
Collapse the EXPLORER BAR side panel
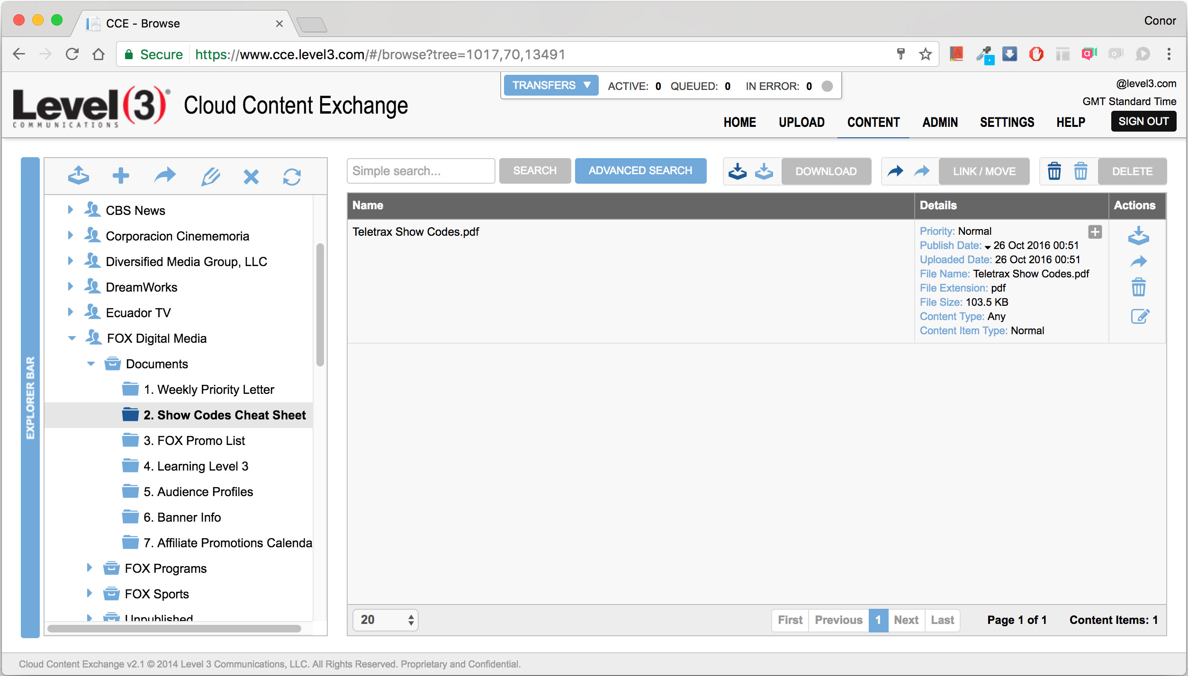(30, 397)
